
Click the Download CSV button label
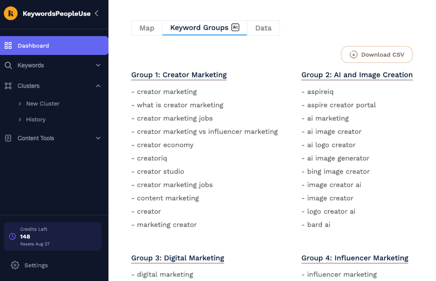(383, 55)
